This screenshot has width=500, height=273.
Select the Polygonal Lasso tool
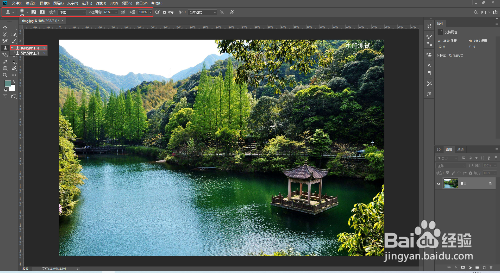(5, 34)
